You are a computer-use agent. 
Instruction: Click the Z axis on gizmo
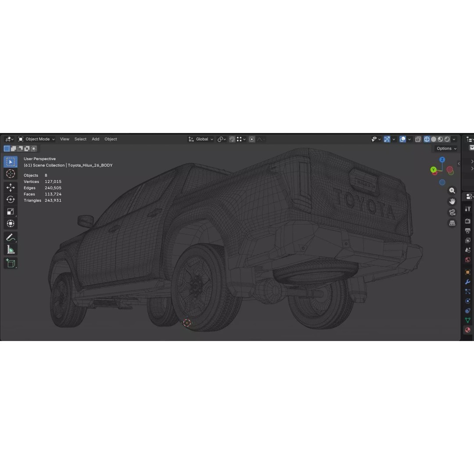click(442, 160)
